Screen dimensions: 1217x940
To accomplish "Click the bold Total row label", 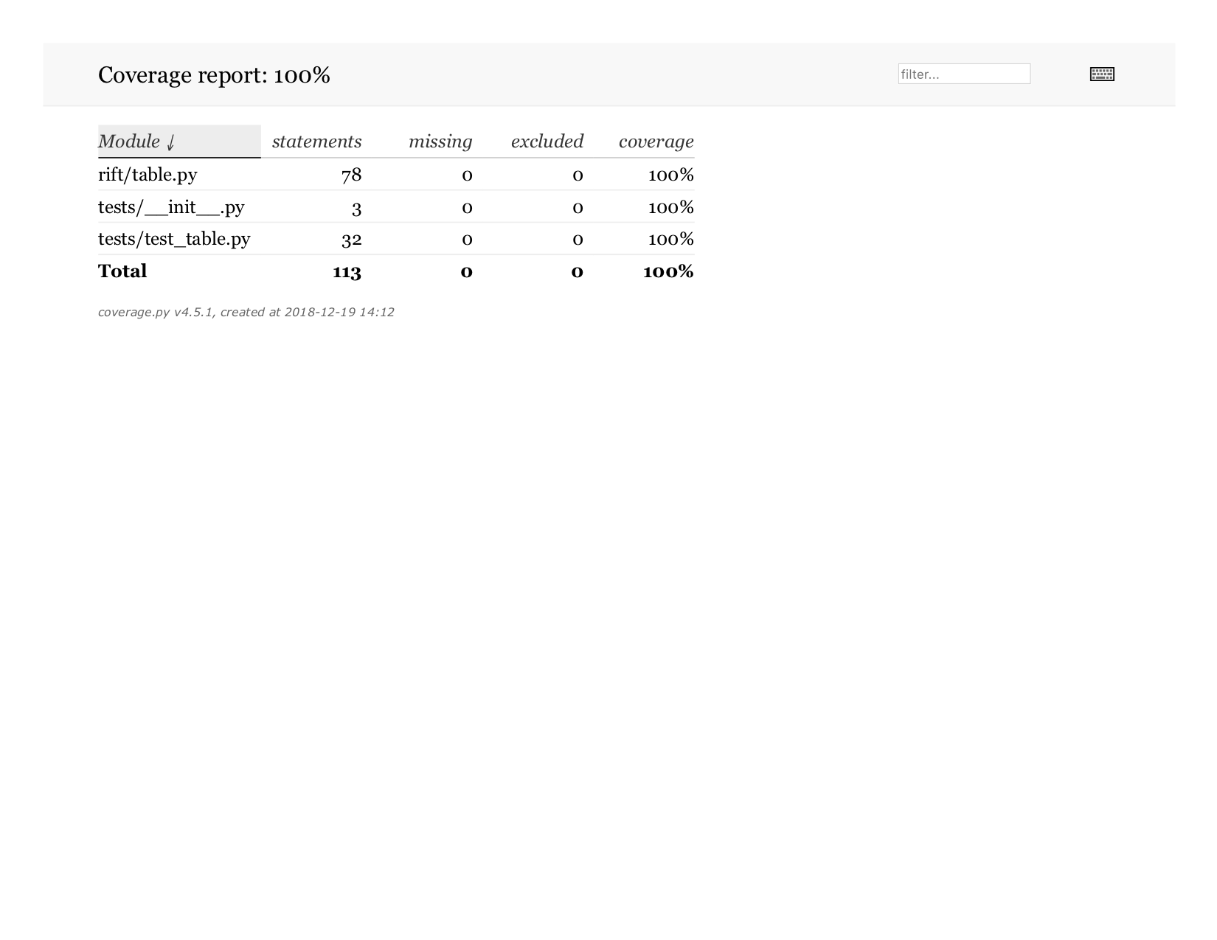I will point(122,271).
